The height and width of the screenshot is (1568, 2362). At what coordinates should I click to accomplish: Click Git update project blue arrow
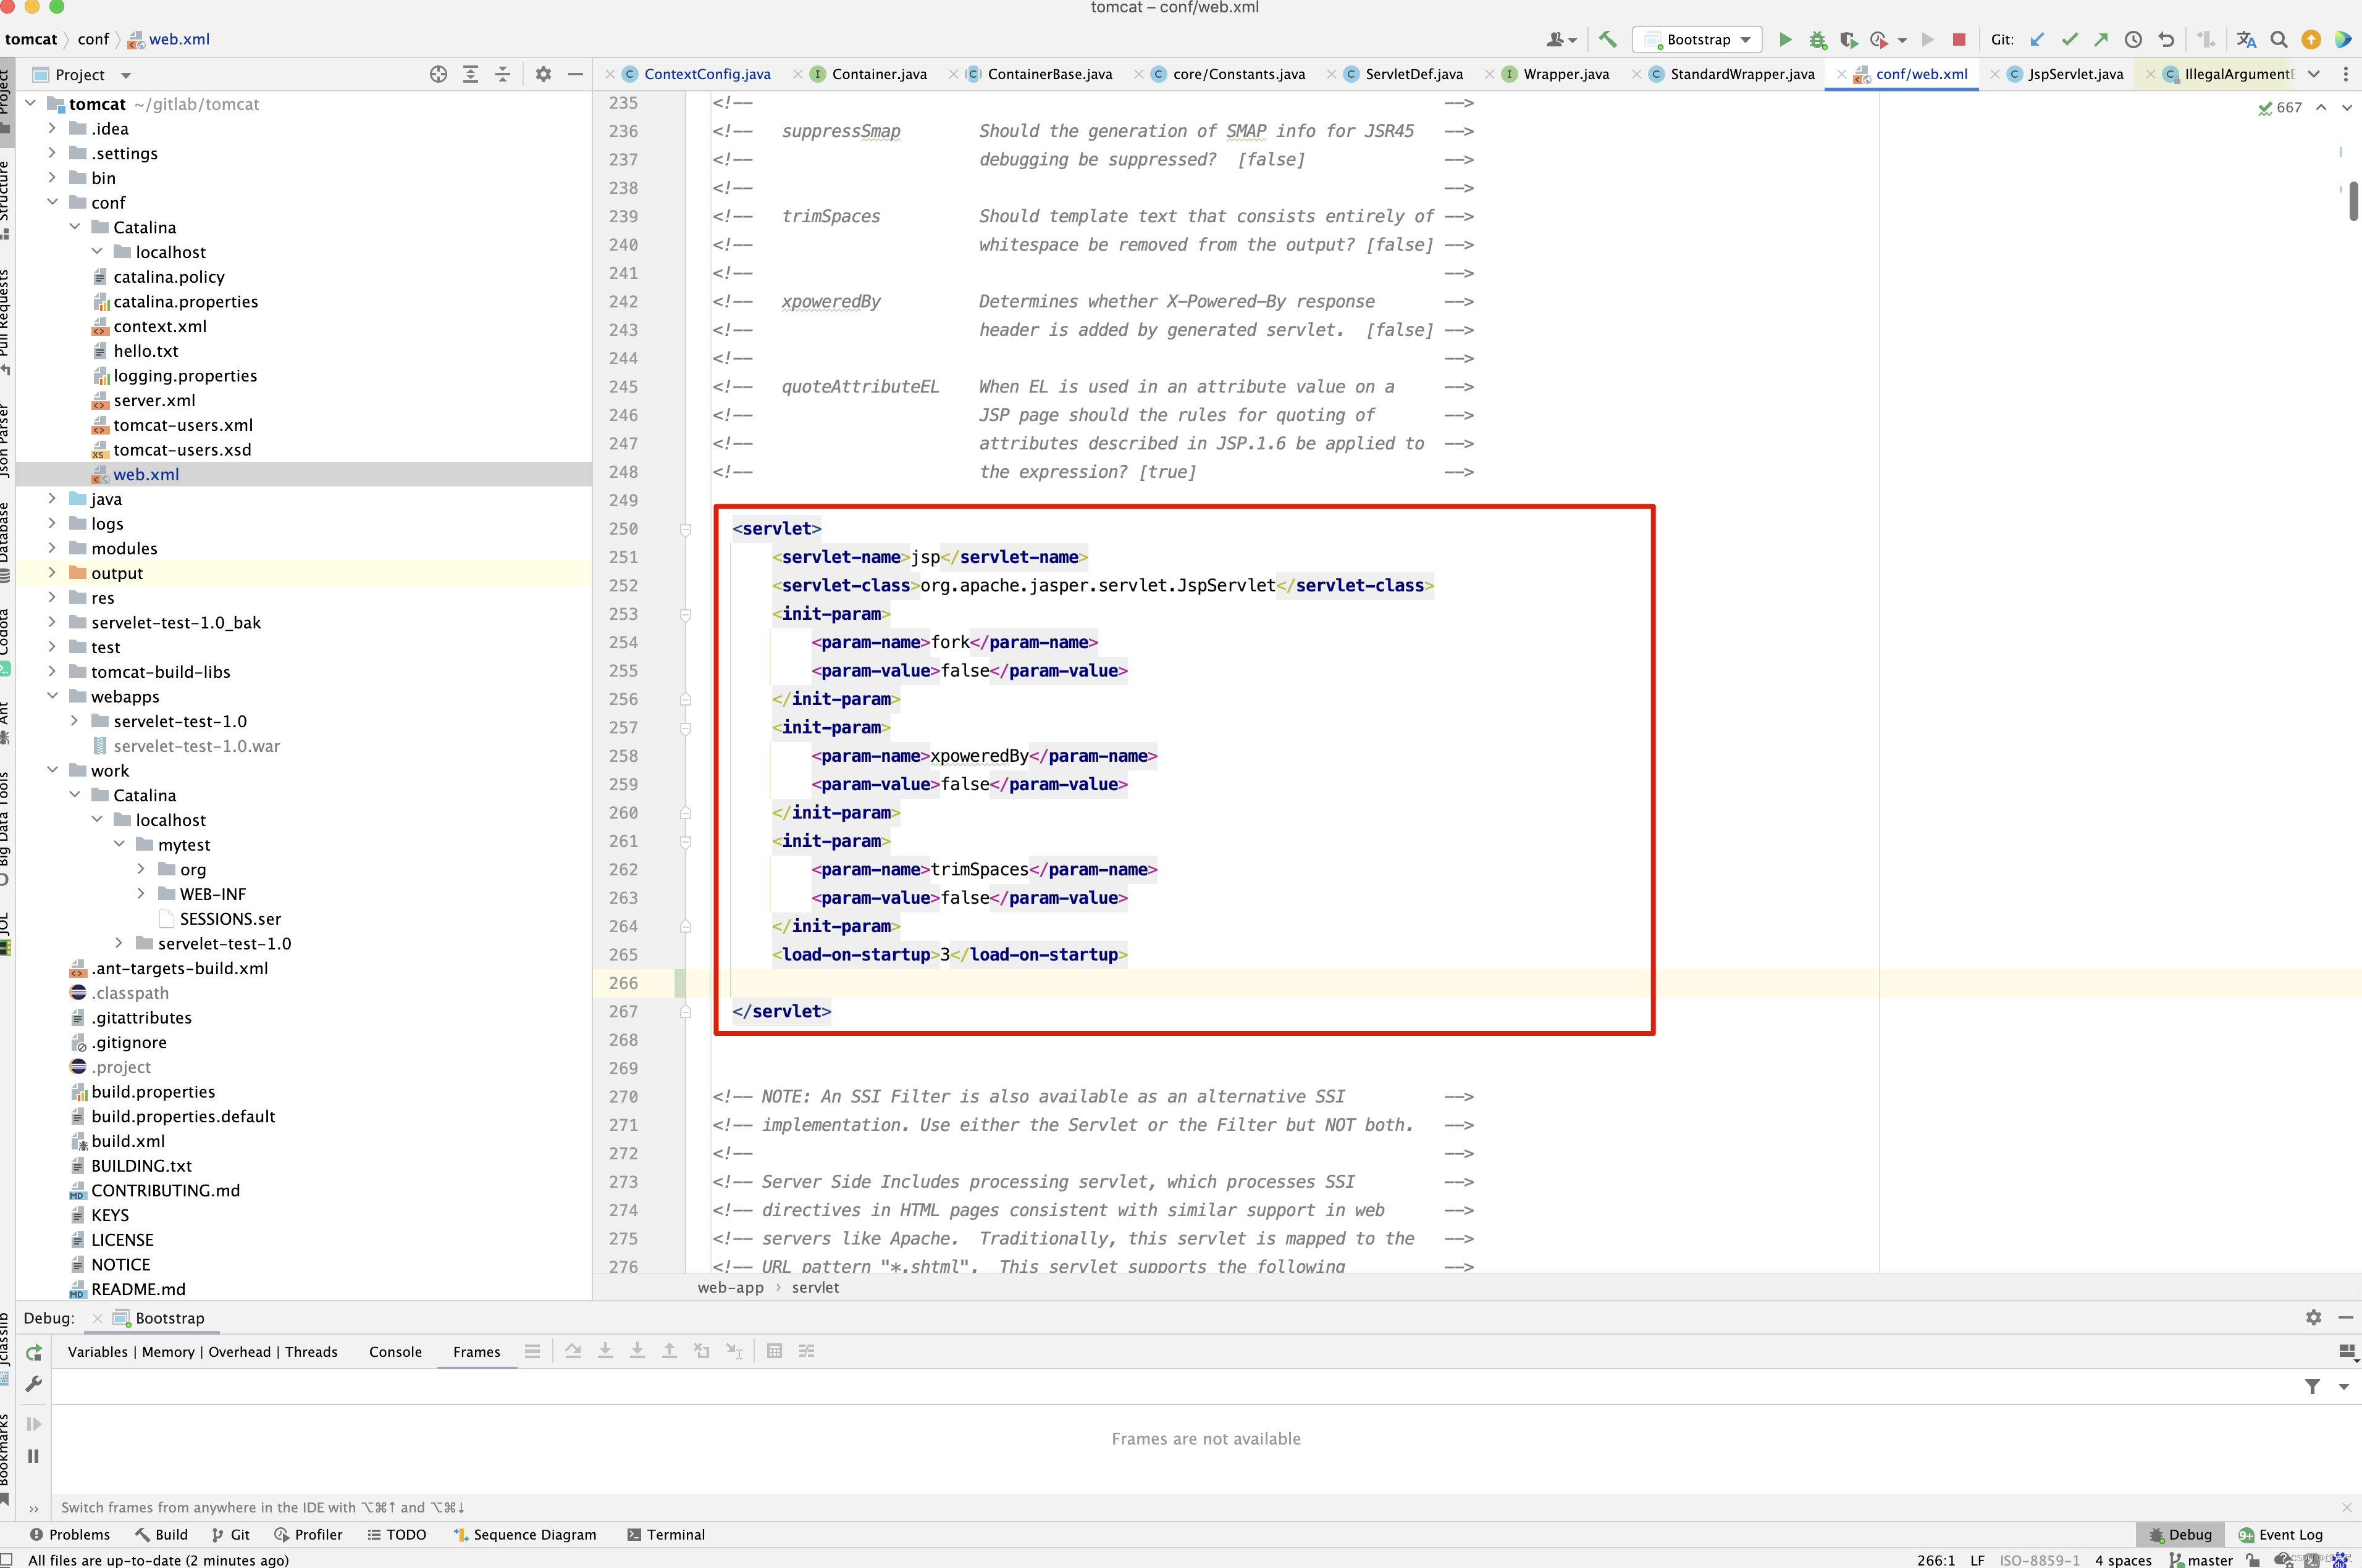click(2037, 39)
